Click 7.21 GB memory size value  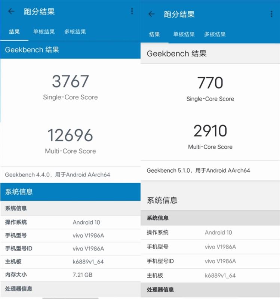pos(82,275)
